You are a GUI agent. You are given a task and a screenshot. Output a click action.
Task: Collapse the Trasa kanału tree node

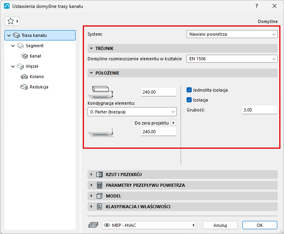click(x=9, y=35)
